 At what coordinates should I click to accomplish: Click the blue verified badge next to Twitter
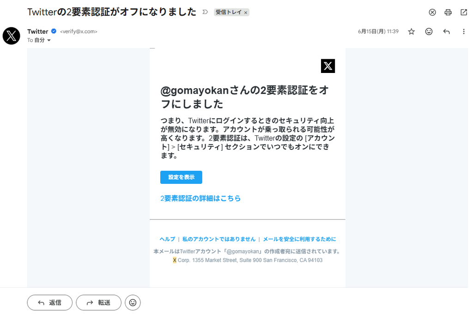coord(54,31)
